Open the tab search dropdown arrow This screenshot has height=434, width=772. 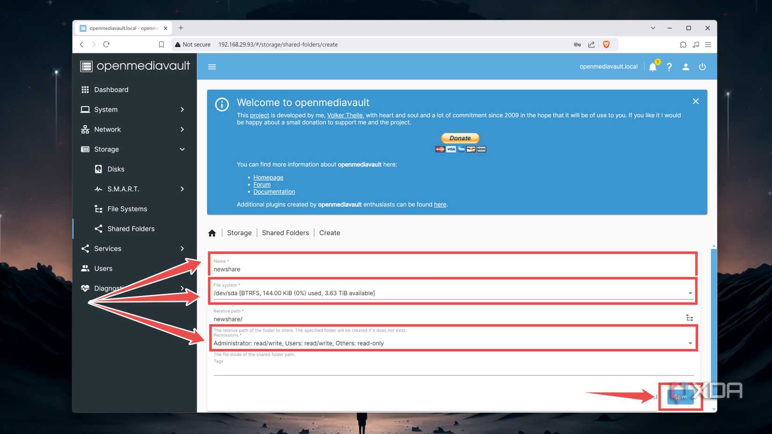point(653,28)
